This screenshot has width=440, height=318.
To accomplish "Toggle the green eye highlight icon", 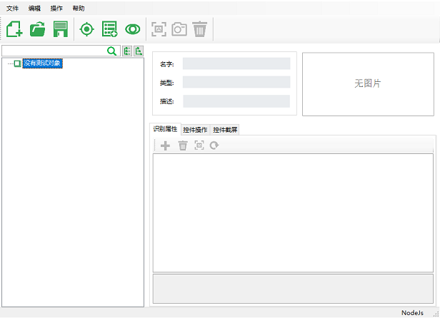I will point(132,29).
